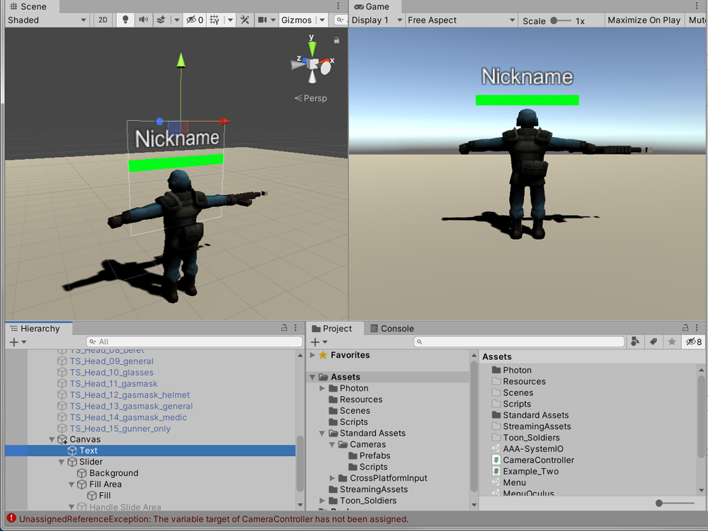Open the Gizmos menu button
The width and height of the screenshot is (708, 531).
296,20
